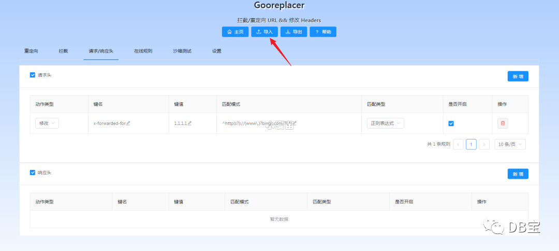This screenshot has height=251, width=559.
Task: Select the 请求/响应头 tab
Action: tap(101, 51)
